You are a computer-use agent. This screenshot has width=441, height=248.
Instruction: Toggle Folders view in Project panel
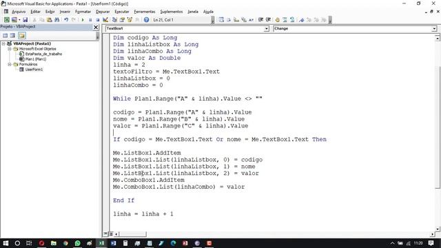pos(22,35)
